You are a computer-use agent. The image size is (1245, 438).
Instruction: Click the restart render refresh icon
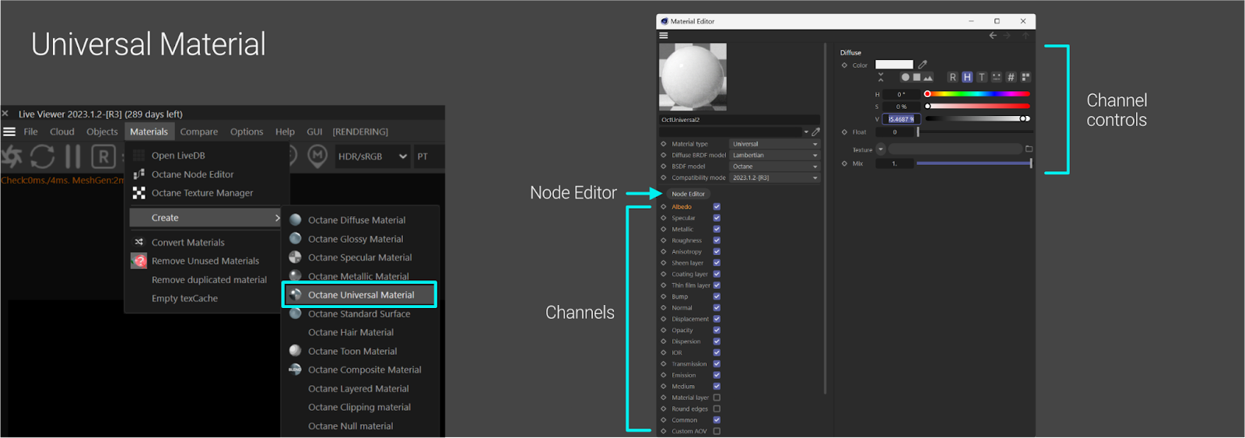(x=42, y=156)
